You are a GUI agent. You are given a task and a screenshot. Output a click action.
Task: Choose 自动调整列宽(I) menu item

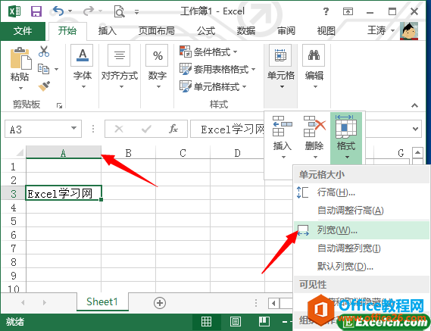361,248
